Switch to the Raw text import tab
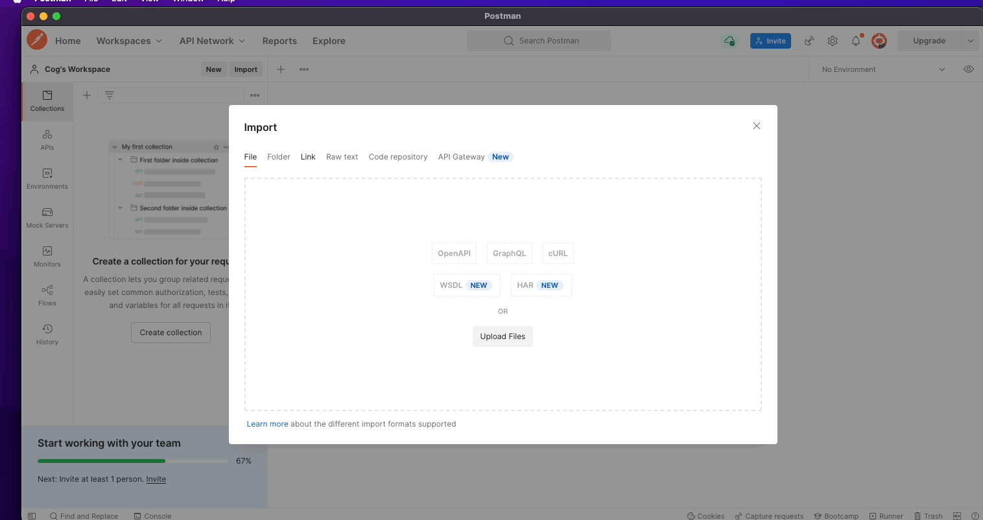 pyautogui.click(x=342, y=156)
